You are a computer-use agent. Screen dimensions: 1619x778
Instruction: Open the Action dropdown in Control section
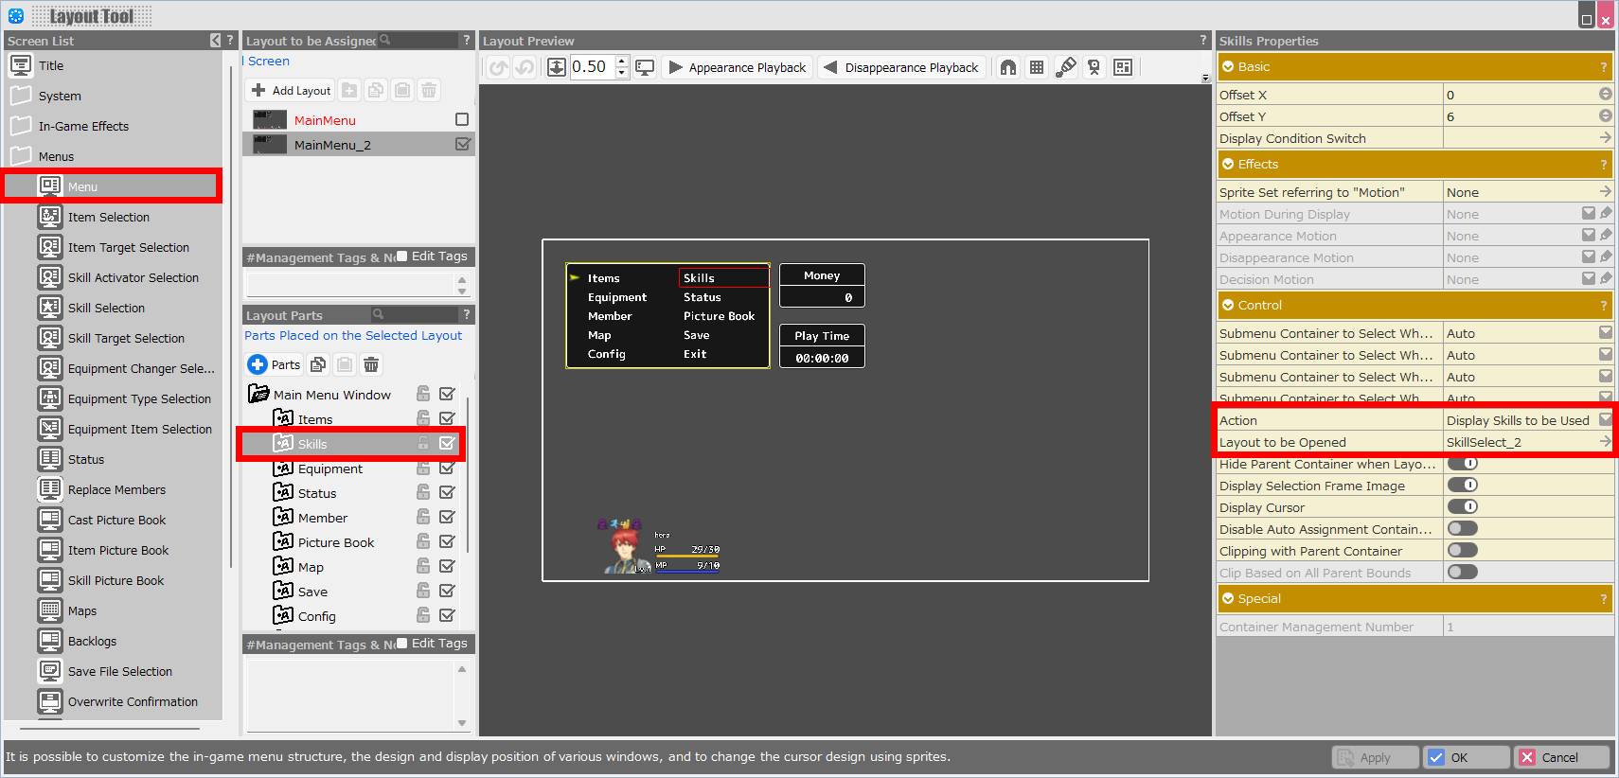1605,420
